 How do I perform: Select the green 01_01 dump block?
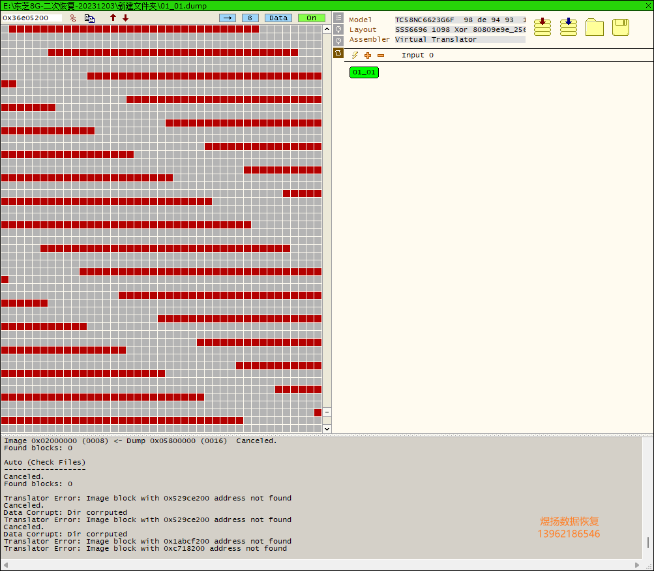(364, 72)
